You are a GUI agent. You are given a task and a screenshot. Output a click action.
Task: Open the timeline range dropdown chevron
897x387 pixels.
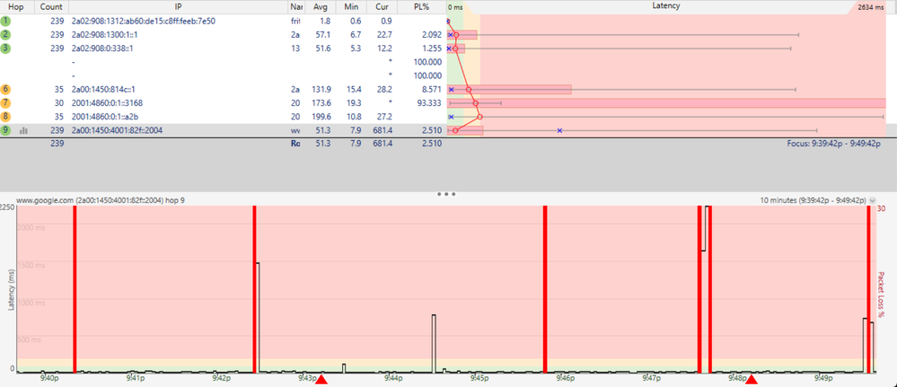click(872, 200)
